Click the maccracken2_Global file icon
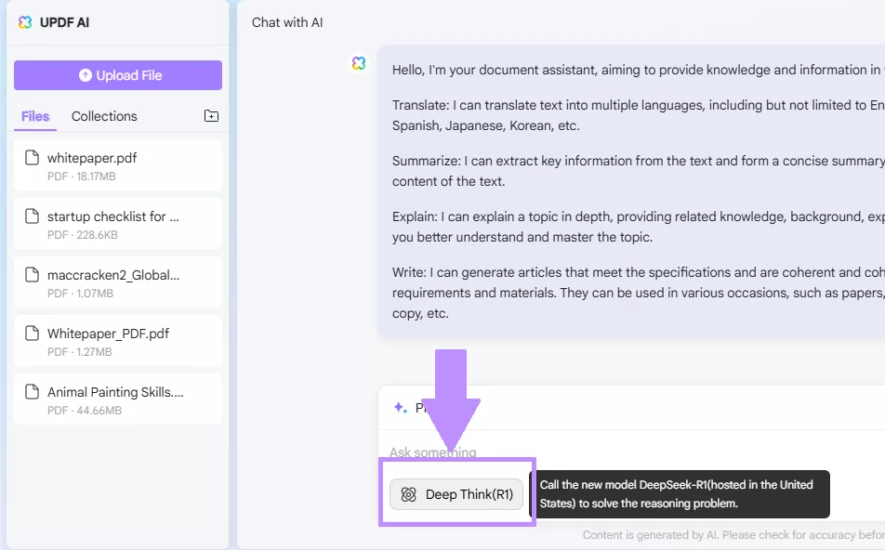885x550 pixels. coord(33,275)
